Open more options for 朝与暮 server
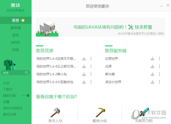Screen dimensions: 171x124 pos(159,74)
